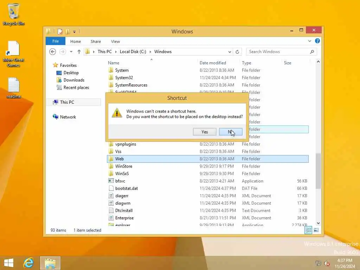Select the System folder icon
Viewport: 360px width, 270px height.
click(111, 70)
